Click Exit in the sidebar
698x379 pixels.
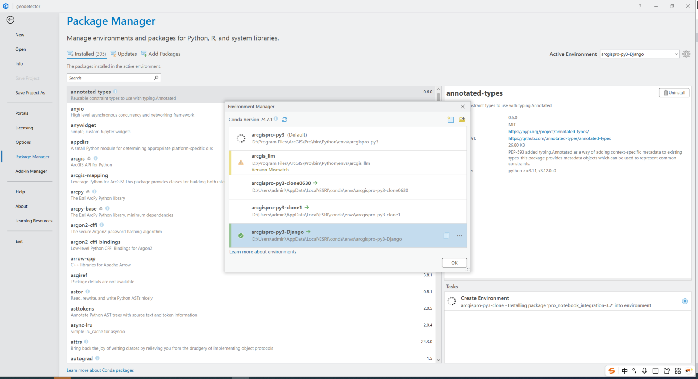point(19,241)
